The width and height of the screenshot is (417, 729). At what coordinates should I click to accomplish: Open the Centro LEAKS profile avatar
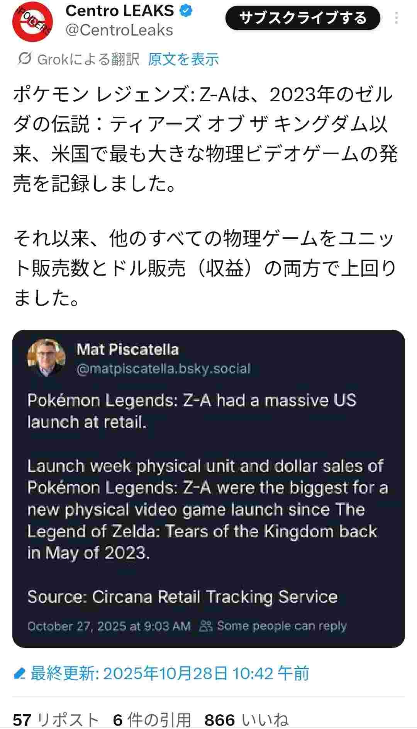pyautogui.click(x=32, y=21)
